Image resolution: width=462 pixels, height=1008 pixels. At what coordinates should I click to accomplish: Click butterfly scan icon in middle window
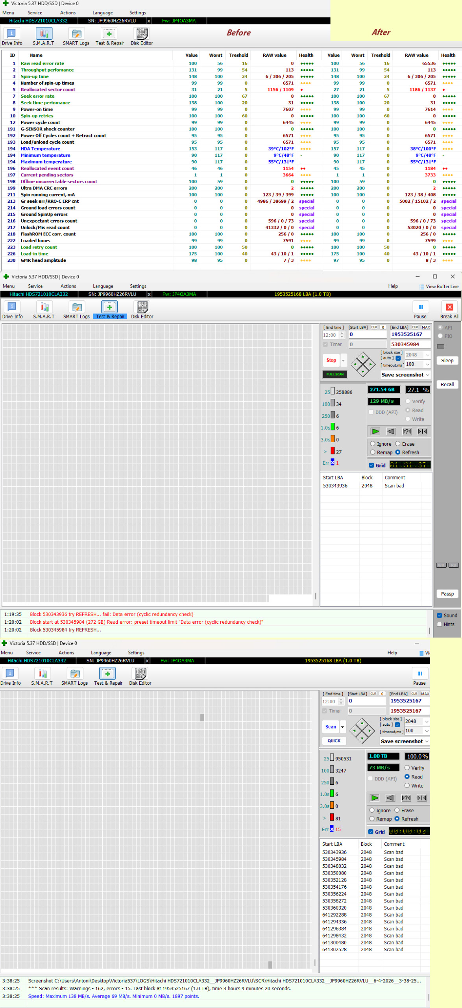coord(423,431)
